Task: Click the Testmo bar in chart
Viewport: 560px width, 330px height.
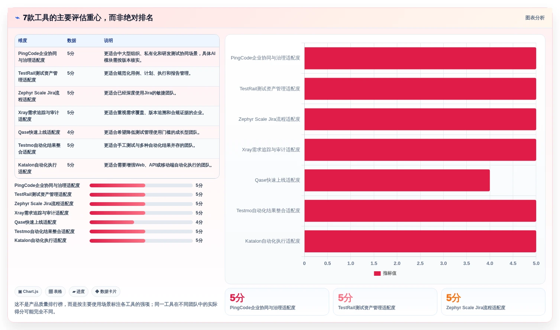Action: tap(420, 211)
